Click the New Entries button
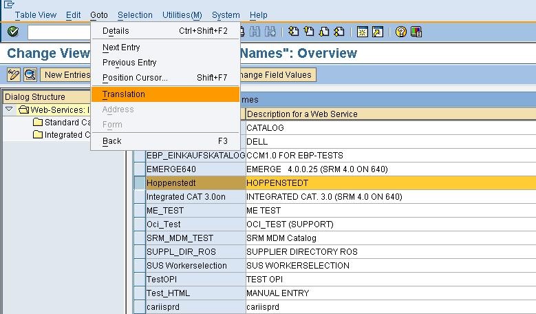The height and width of the screenshot is (314, 536). click(65, 74)
